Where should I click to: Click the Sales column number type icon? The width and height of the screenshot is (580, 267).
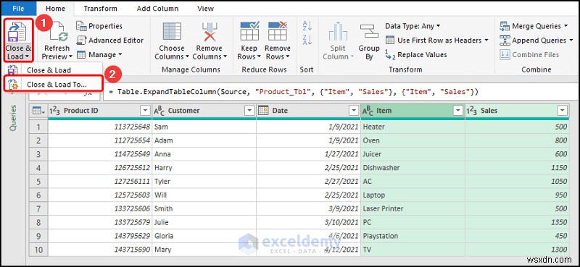pos(472,111)
